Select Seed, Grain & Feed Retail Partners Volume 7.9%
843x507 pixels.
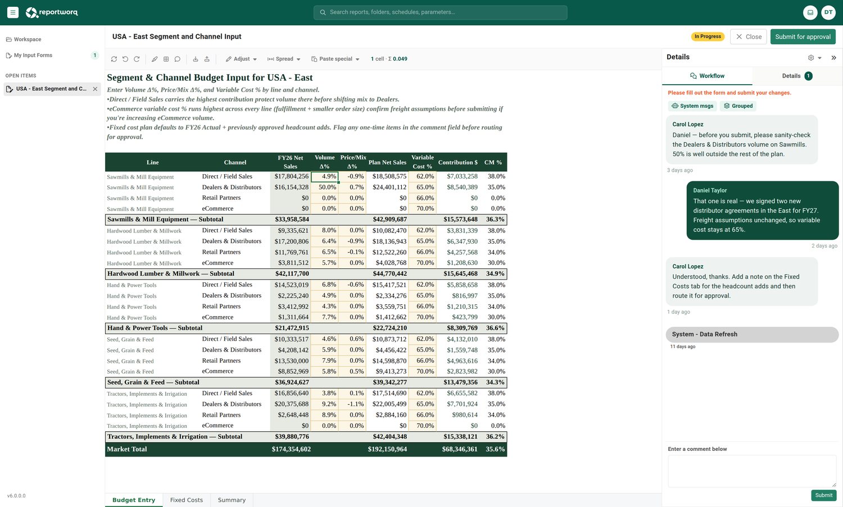[x=325, y=361]
